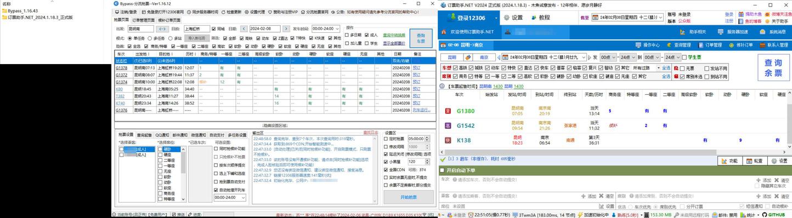Open 微博关注鱼 link
This screenshot has width=792, height=218.
[778, 14]
